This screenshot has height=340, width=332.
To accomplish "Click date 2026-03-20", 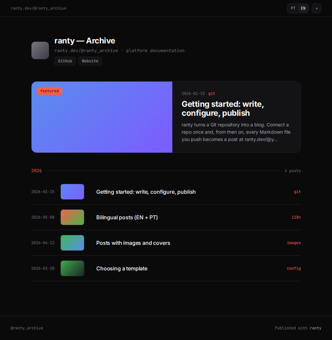I will 43,268.
